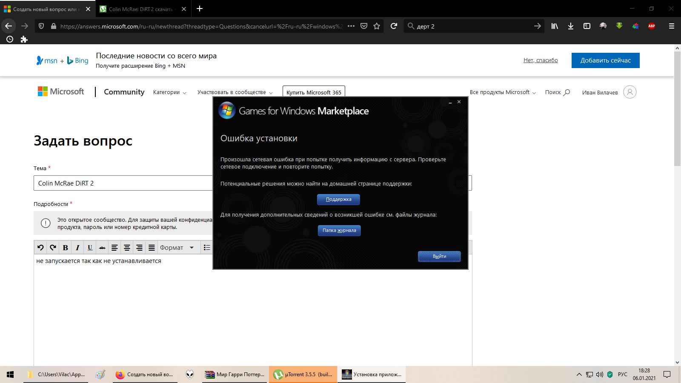681x383 pixels.
Task: Open the volume icon in system tray
Action: point(600,374)
